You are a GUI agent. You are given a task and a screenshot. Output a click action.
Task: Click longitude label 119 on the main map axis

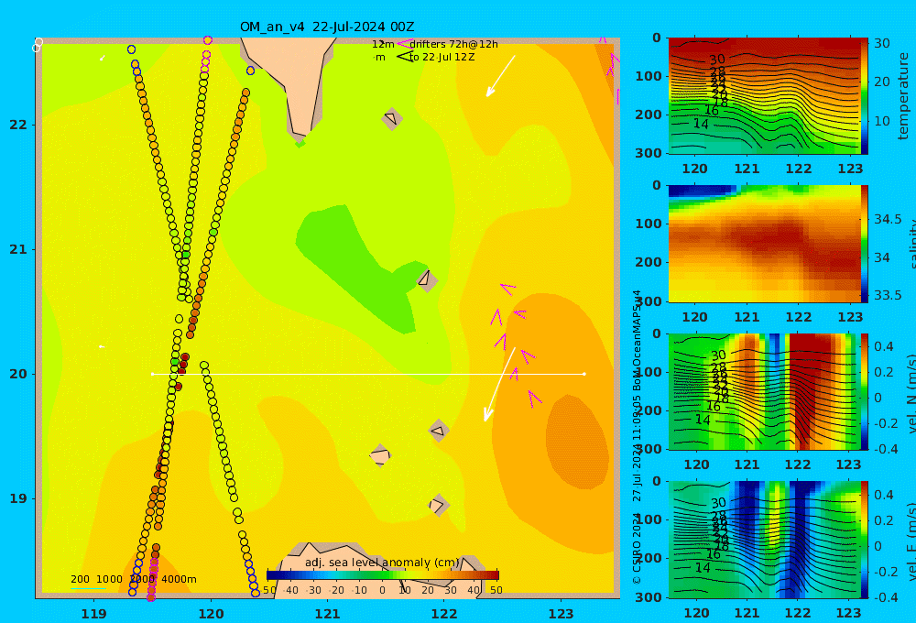[94, 614]
